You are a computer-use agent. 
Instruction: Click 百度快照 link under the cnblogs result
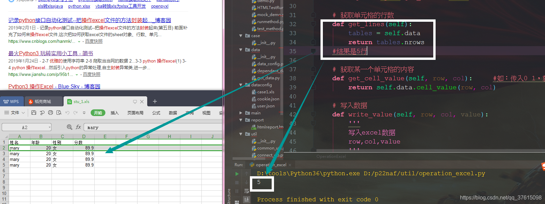94,41
